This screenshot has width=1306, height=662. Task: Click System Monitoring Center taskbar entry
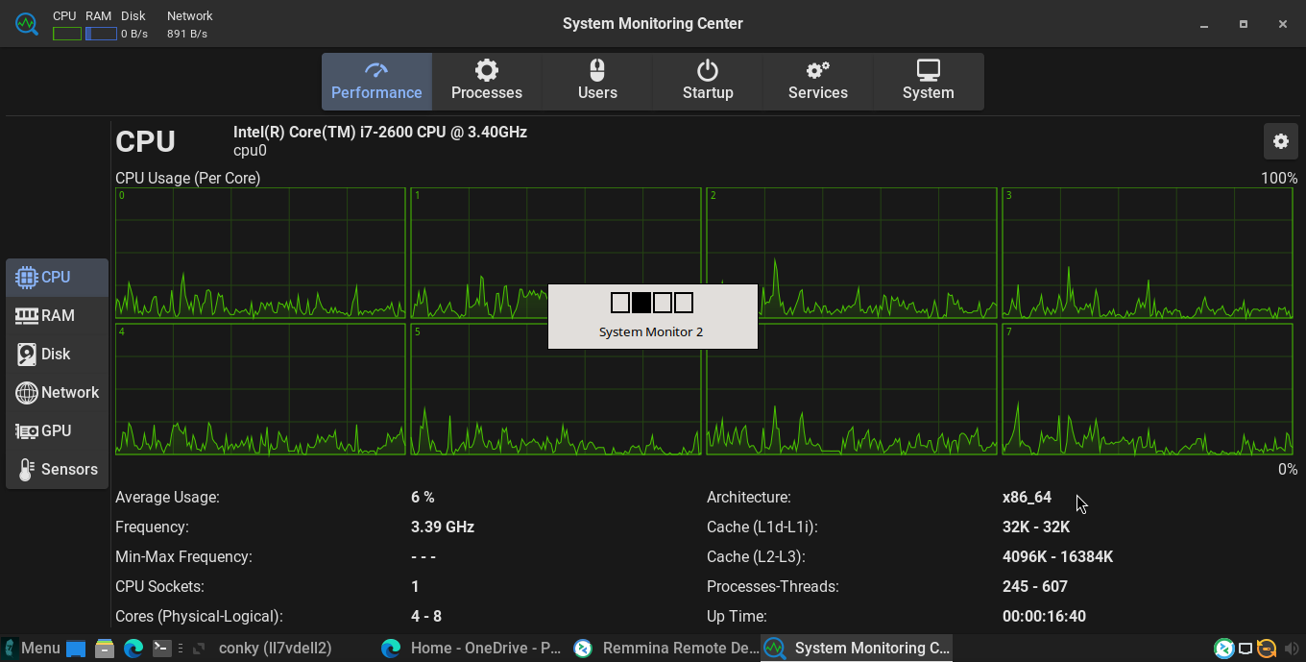(857, 648)
